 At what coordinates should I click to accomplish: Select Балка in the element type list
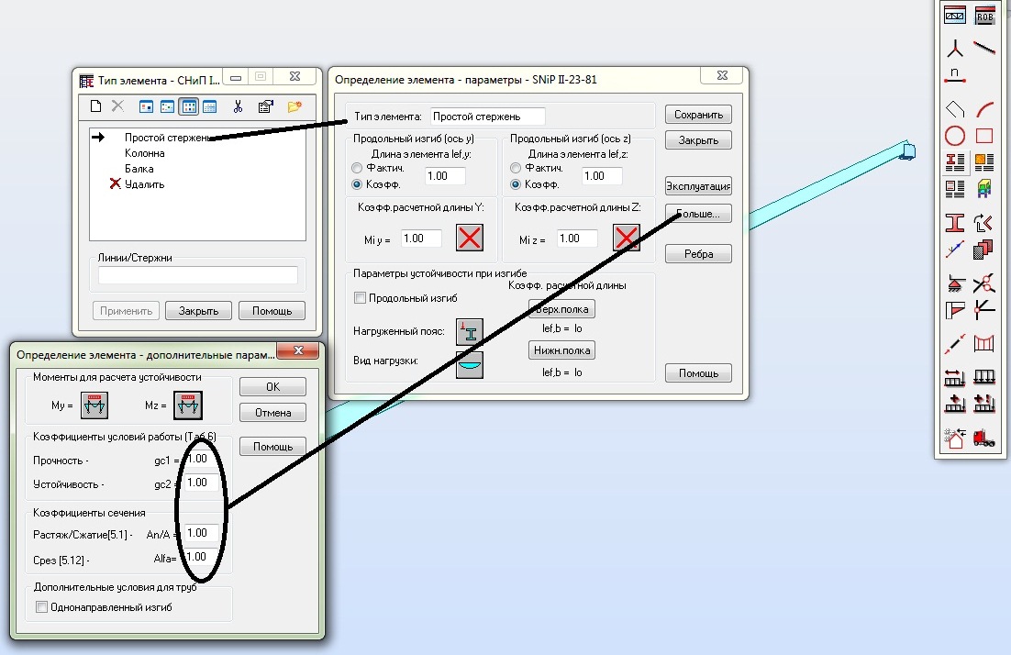coord(139,169)
